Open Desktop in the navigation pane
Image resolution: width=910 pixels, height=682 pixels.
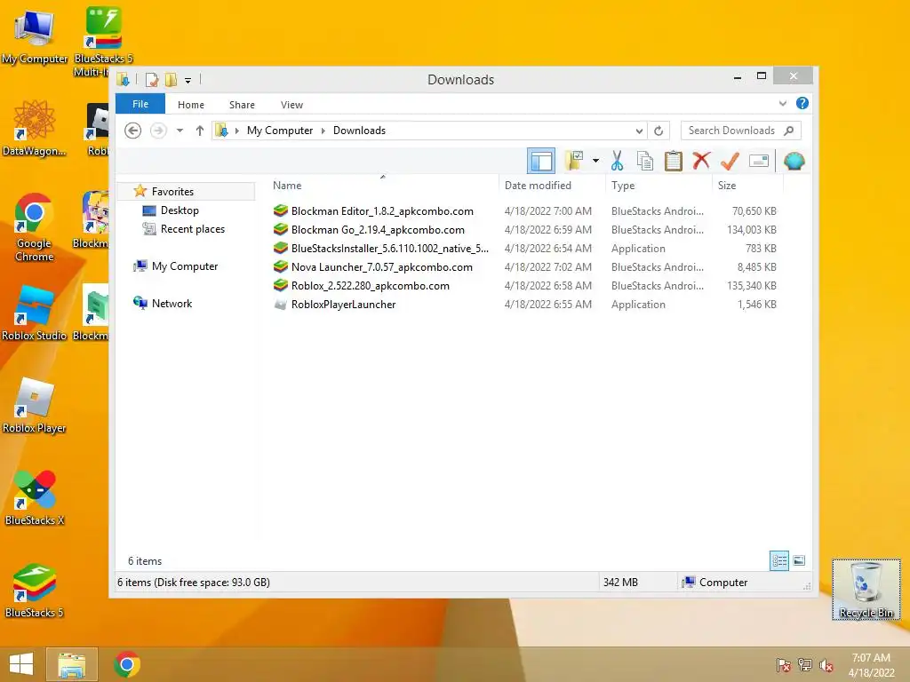[180, 210]
